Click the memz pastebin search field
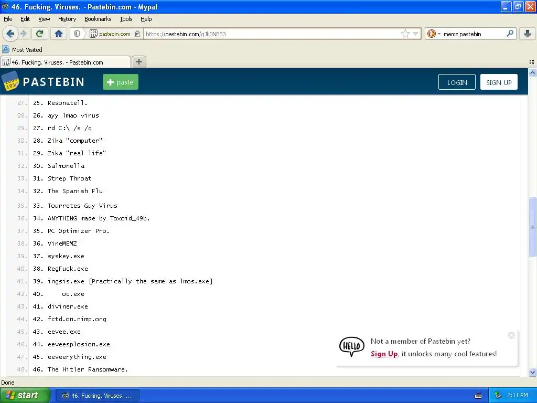The width and height of the screenshot is (537, 403). (472, 34)
